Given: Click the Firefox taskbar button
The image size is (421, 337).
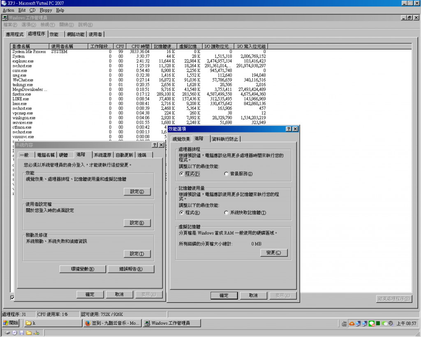Looking at the screenshot, I should (113, 323).
